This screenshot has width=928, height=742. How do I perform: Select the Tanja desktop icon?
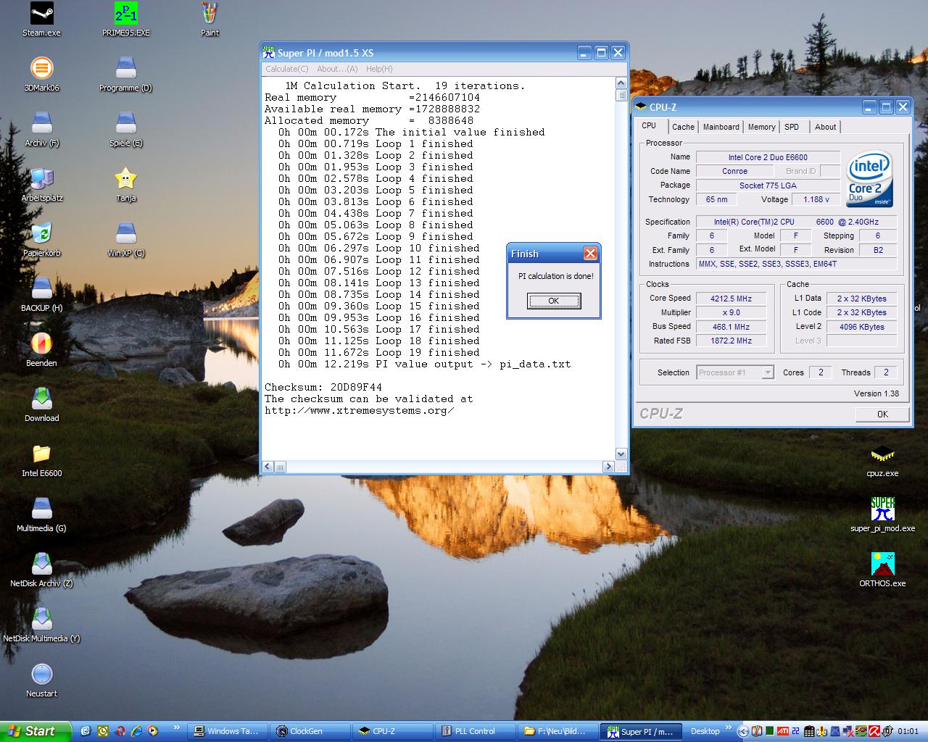(x=126, y=185)
